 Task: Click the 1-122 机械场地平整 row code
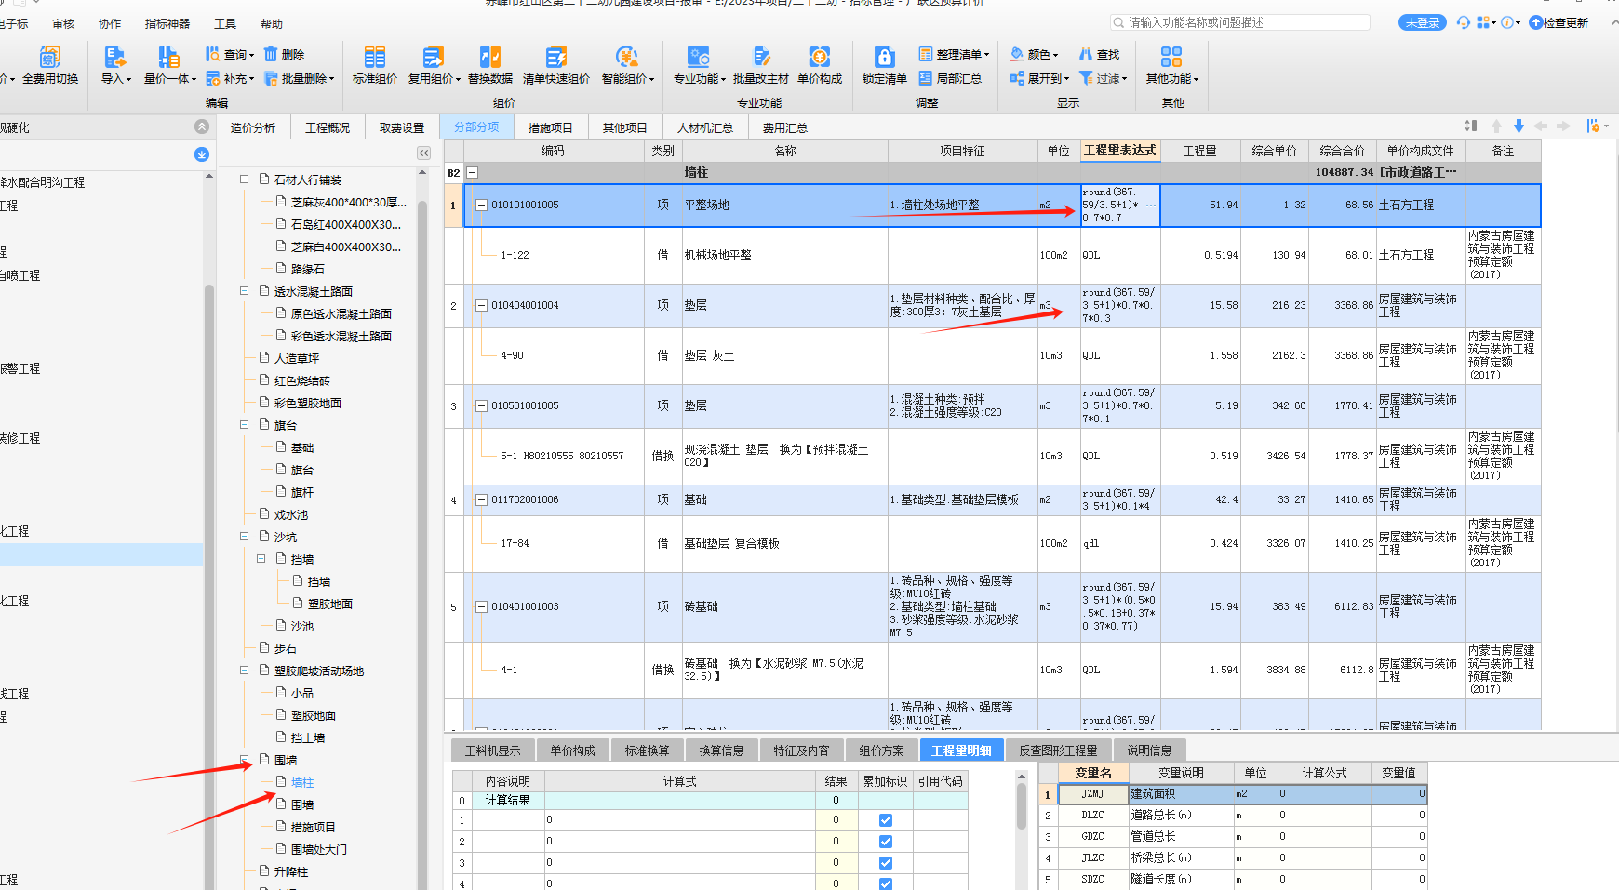515,255
